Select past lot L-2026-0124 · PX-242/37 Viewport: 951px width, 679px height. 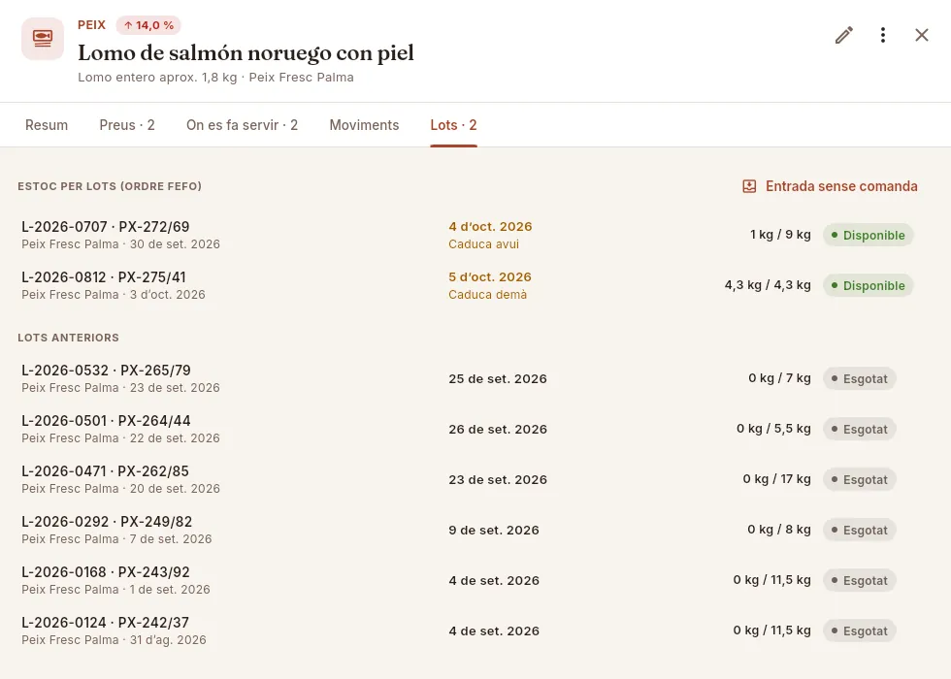467,630
